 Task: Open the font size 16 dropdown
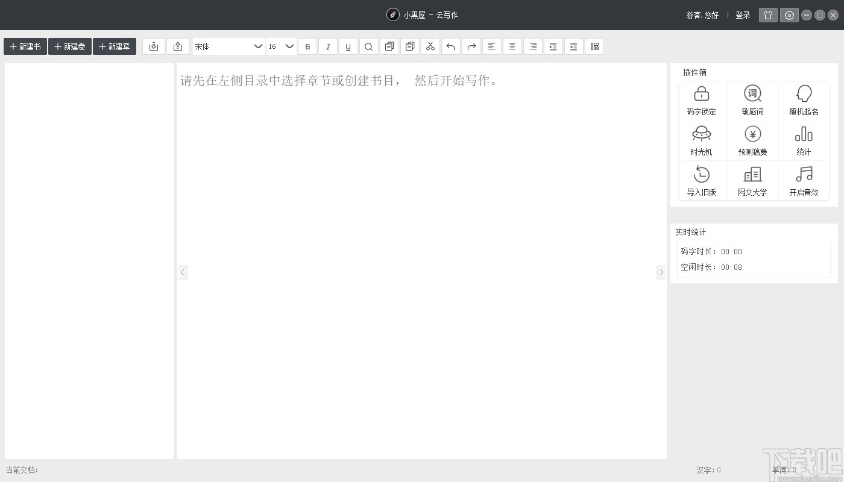click(281, 46)
